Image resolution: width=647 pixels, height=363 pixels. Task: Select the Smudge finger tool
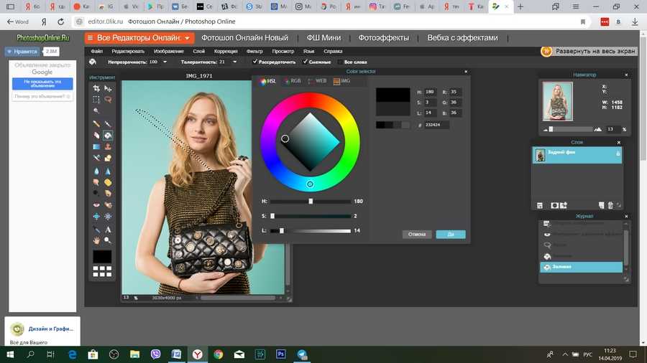click(96, 182)
